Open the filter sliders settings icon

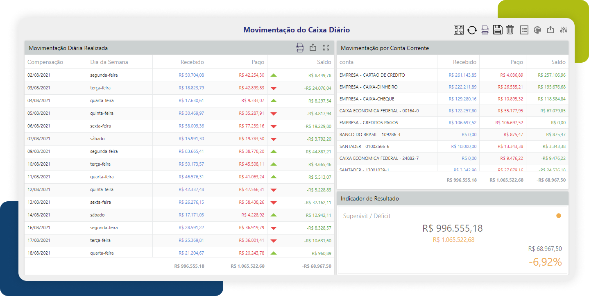coord(564,30)
